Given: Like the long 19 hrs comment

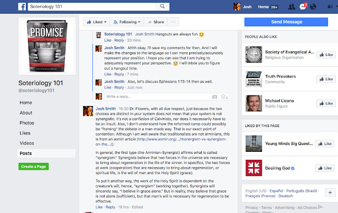Looking at the screenshot, I should point(99,207).
